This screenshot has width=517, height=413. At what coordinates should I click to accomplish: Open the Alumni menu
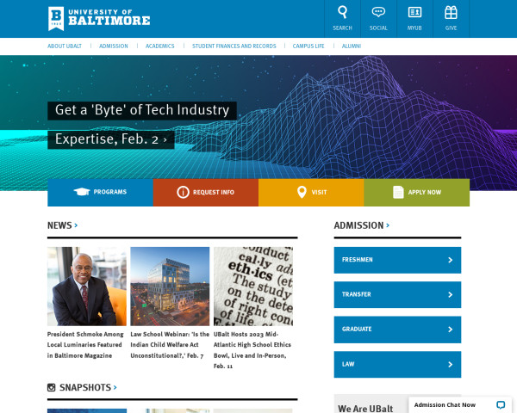tap(352, 46)
